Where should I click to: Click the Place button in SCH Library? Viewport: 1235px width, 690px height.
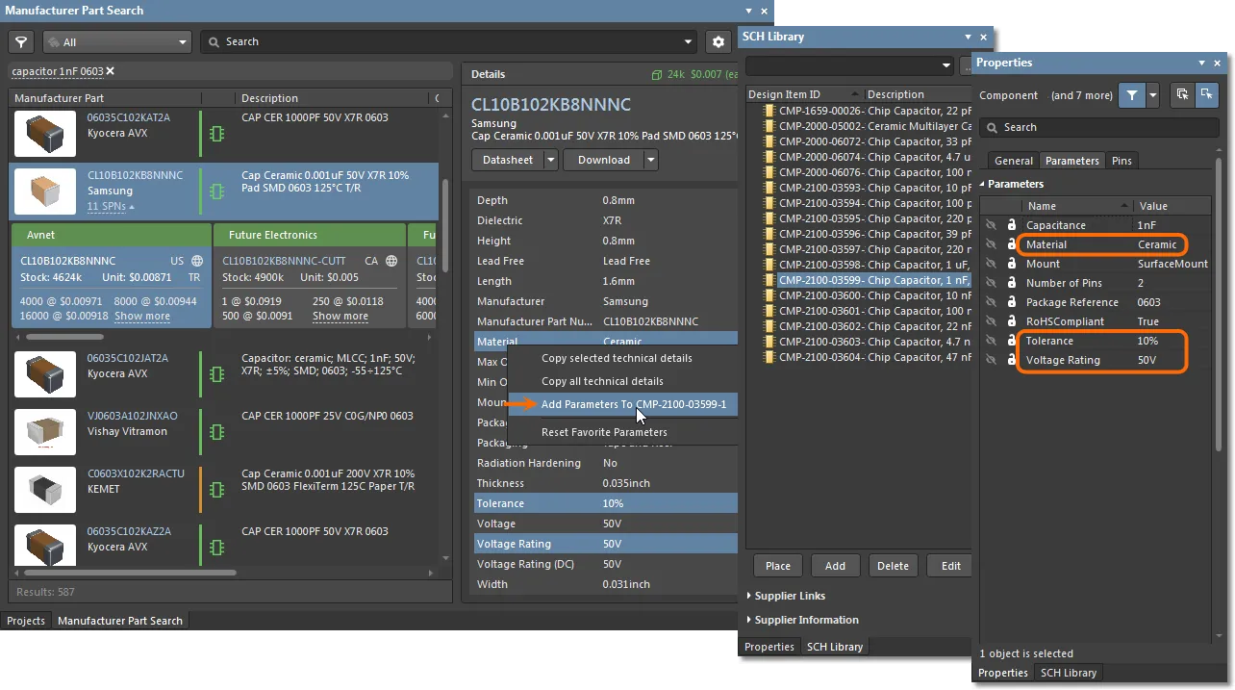pyautogui.click(x=777, y=566)
